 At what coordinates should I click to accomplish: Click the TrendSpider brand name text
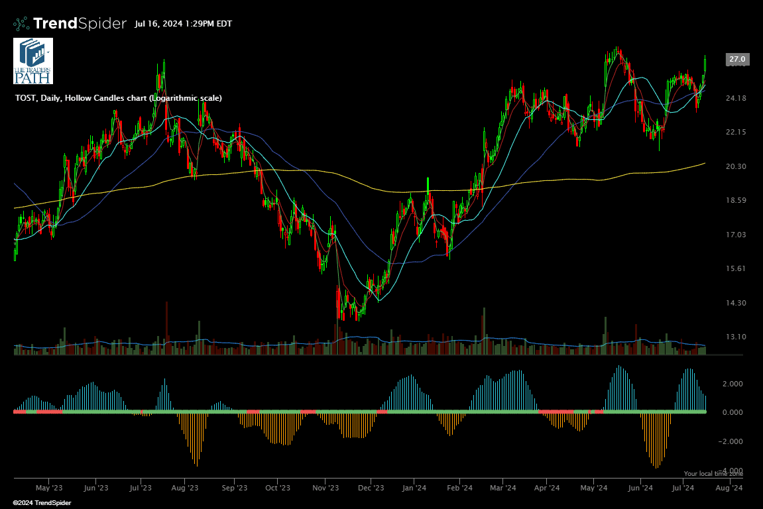[80, 24]
